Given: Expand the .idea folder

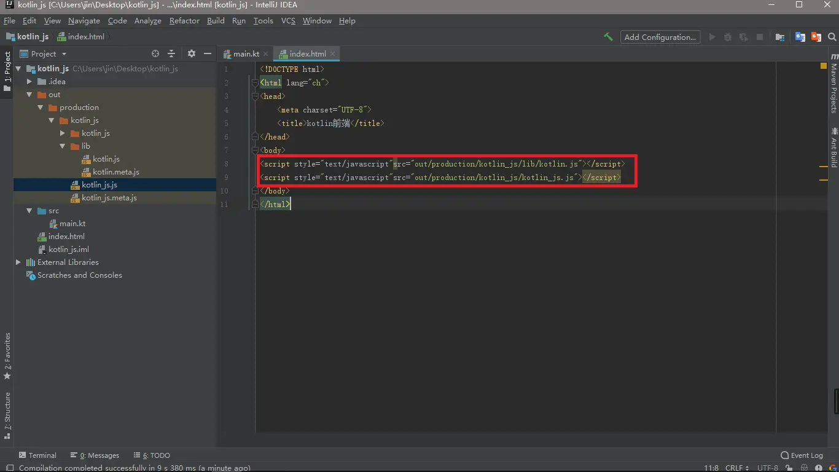Looking at the screenshot, I should (29, 82).
